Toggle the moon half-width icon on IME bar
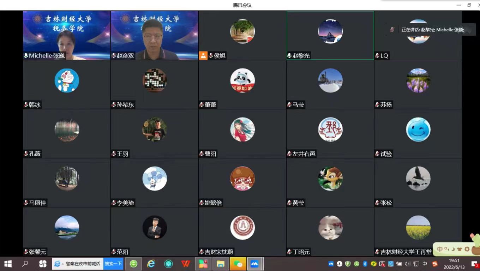 coord(453,249)
